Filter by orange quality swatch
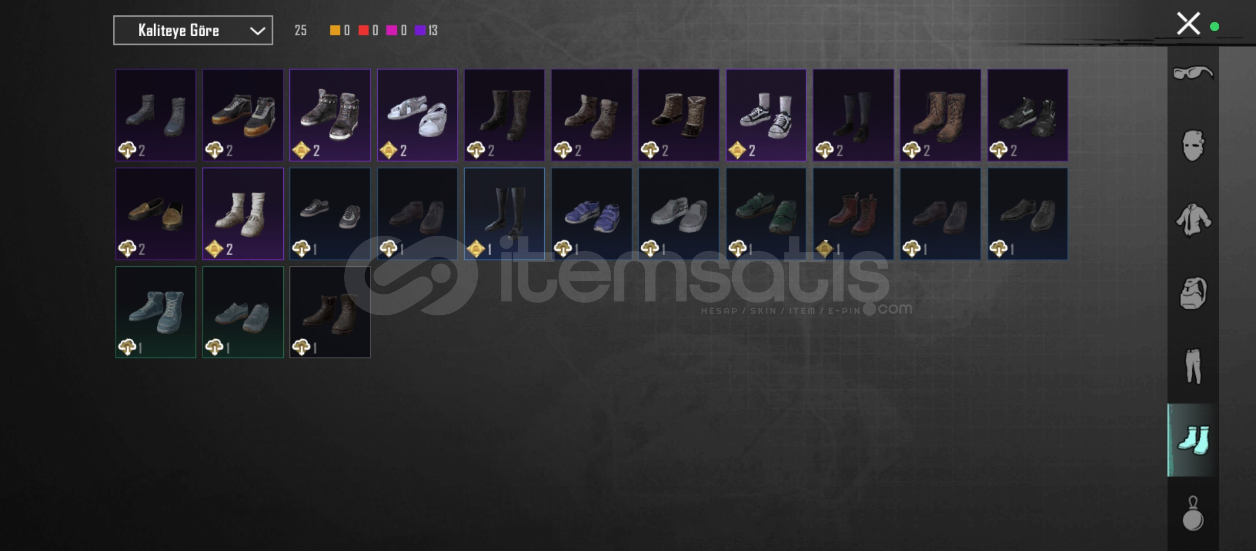This screenshot has width=1256, height=551. coord(335,31)
